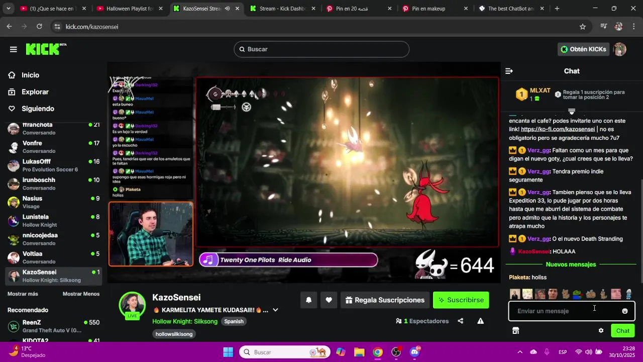
Task: Bookmark this page with star icon
Action: tap(583, 27)
